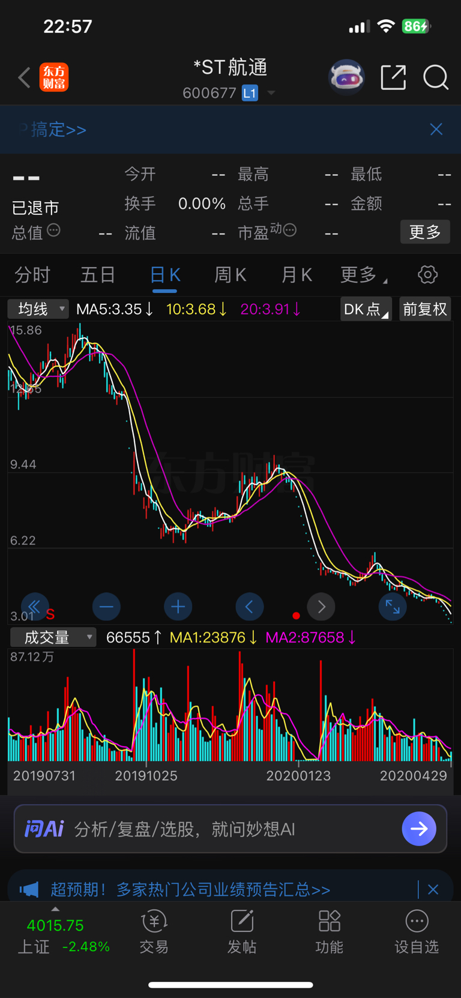Dismiss the news ticker banner
Screen dimensions: 461x998
[433, 889]
